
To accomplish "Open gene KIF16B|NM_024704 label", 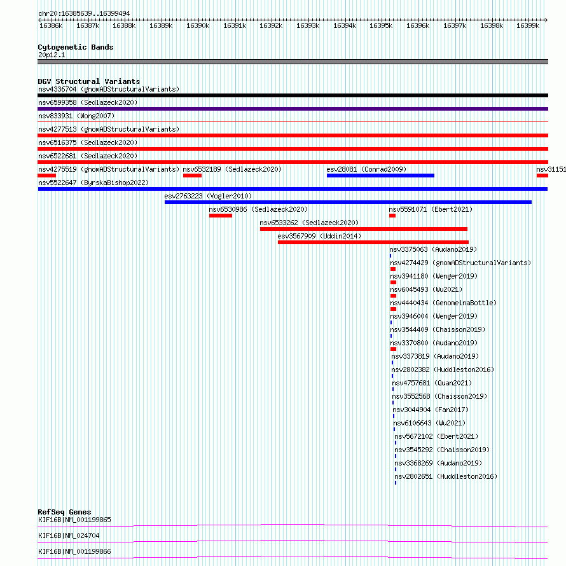I will (x=69, y=535).
